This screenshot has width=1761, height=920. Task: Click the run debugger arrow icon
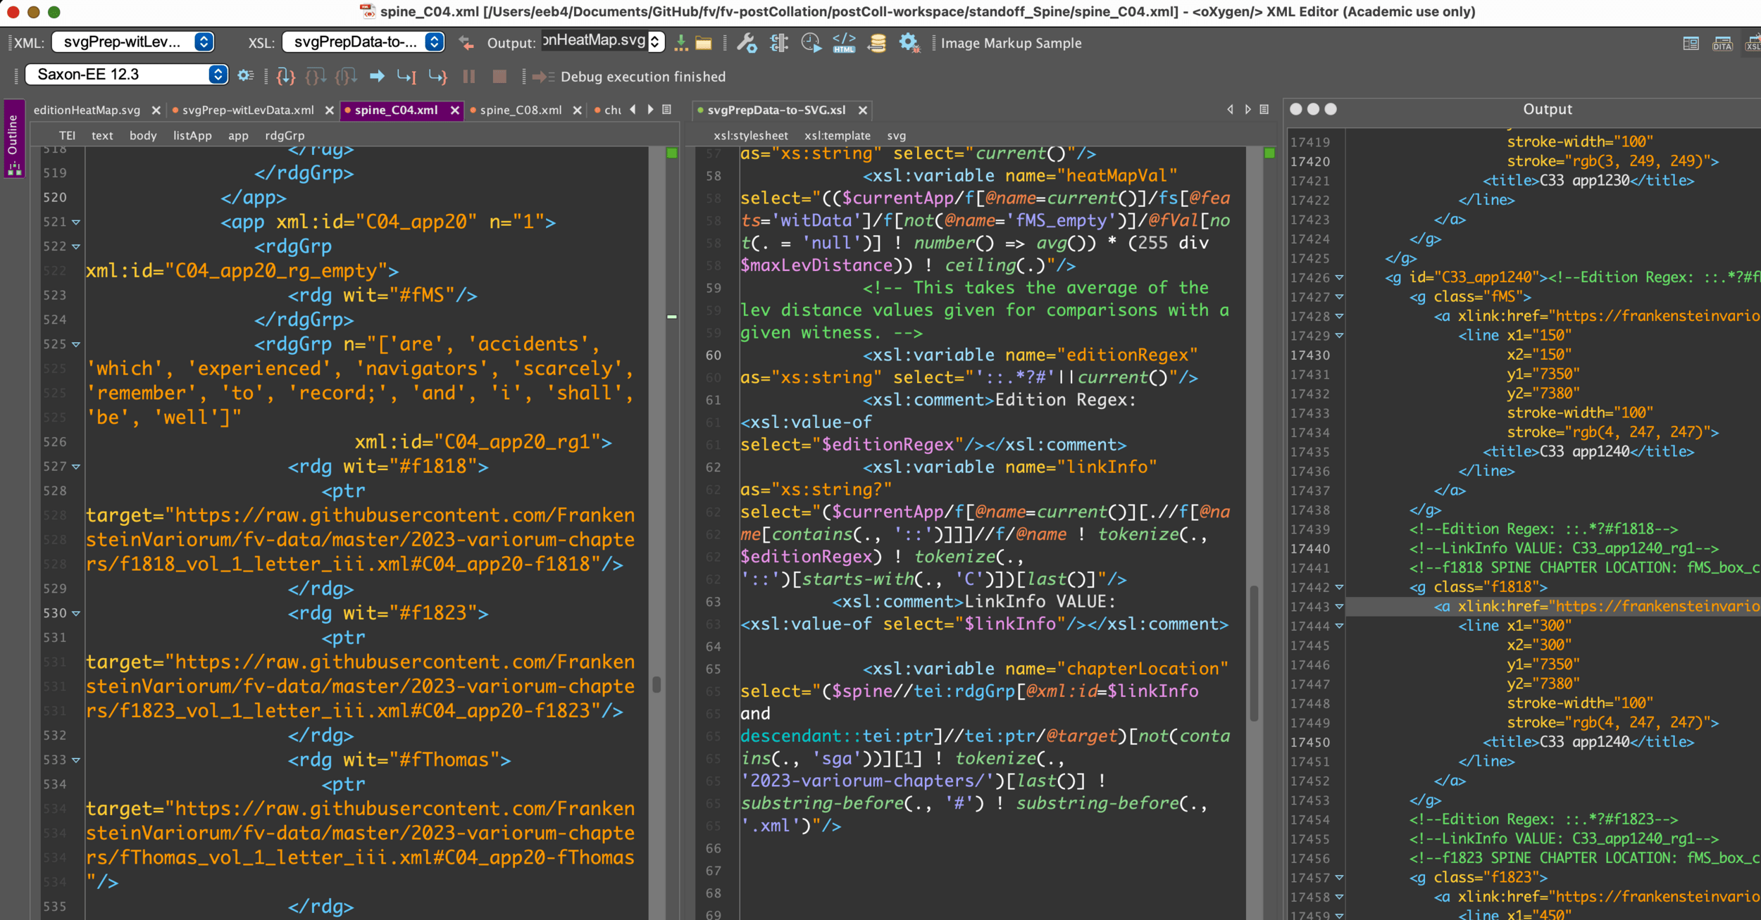[377, 76]
